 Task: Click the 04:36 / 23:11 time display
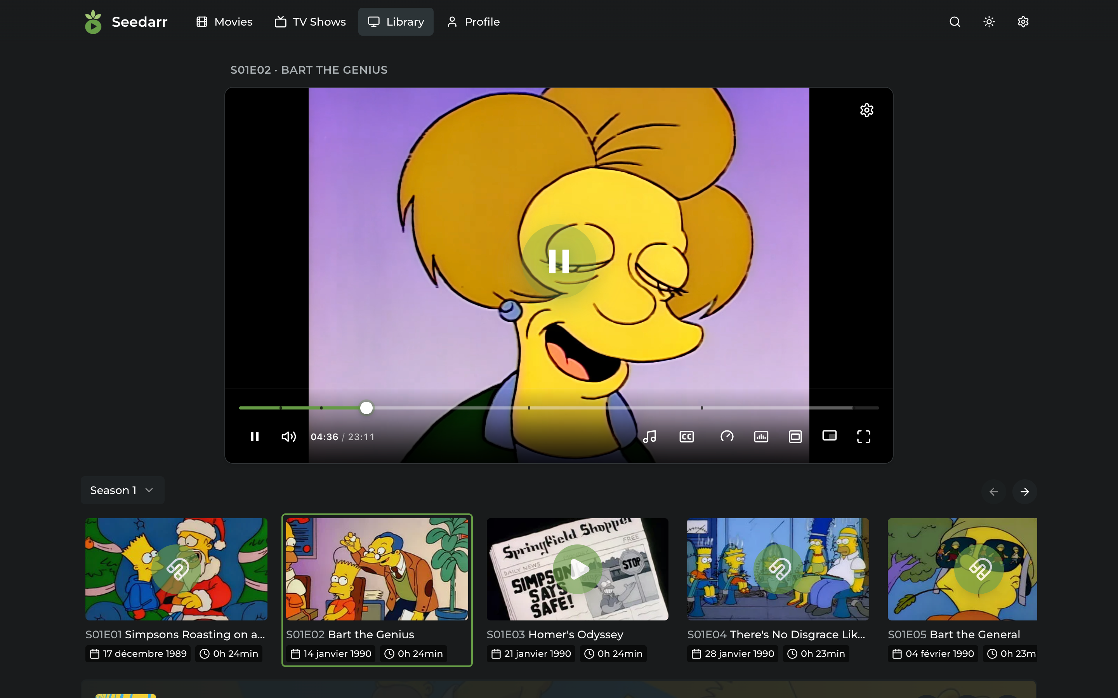343,437
